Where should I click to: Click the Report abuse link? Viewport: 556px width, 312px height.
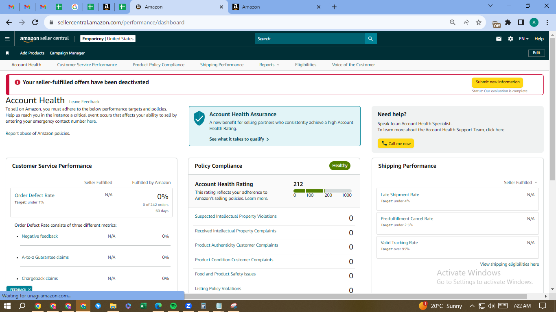pyautogui.click(x=18, y=134)
